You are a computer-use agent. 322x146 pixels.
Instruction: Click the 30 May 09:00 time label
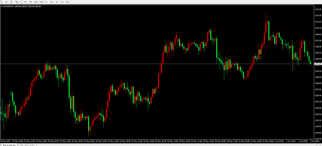tap(221, 141)
